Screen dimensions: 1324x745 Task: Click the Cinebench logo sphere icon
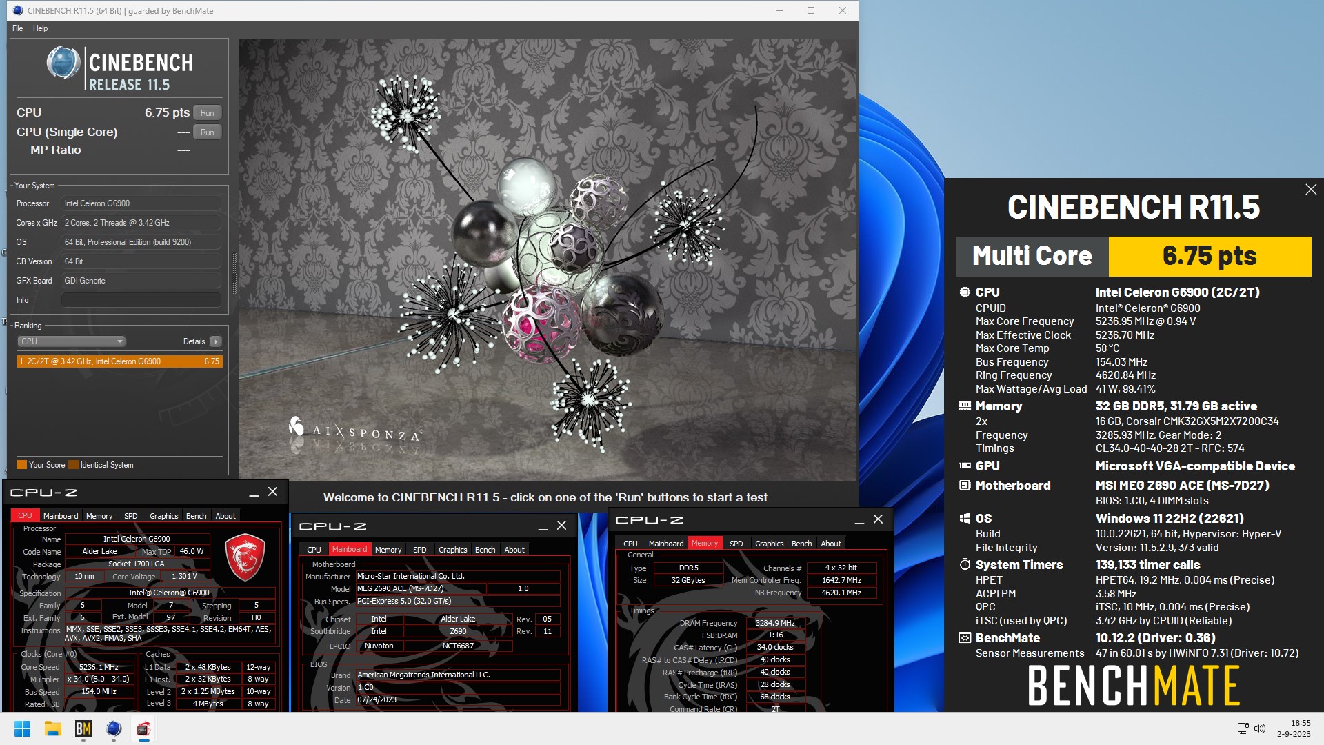tap(63, 63)
